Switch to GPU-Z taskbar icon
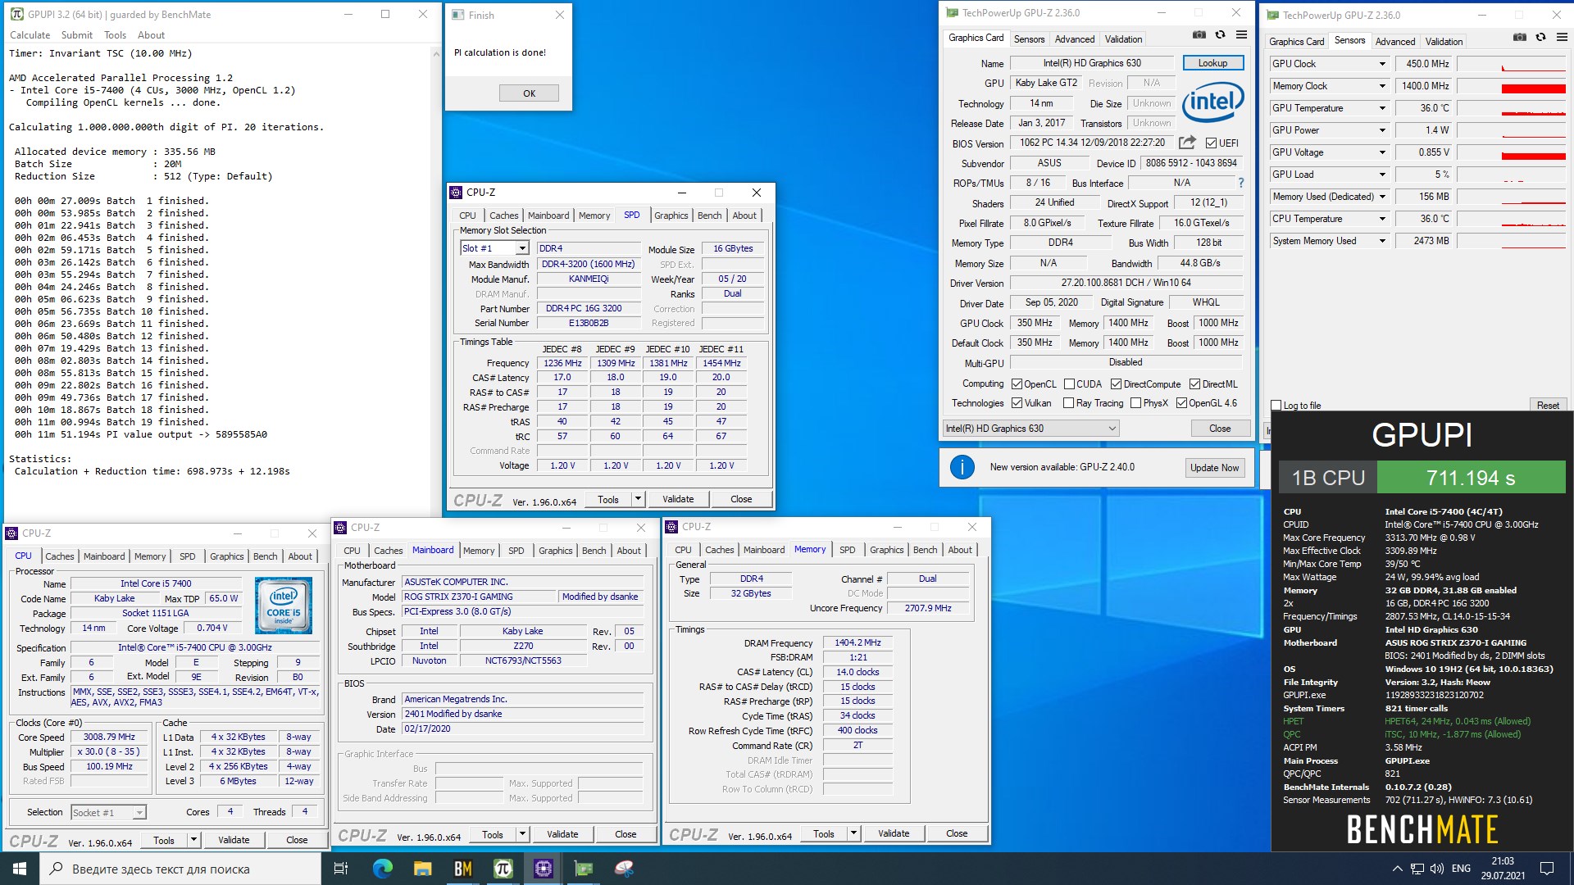The height and width of the screenshot is (885, 1574). (x=584, y=869)
